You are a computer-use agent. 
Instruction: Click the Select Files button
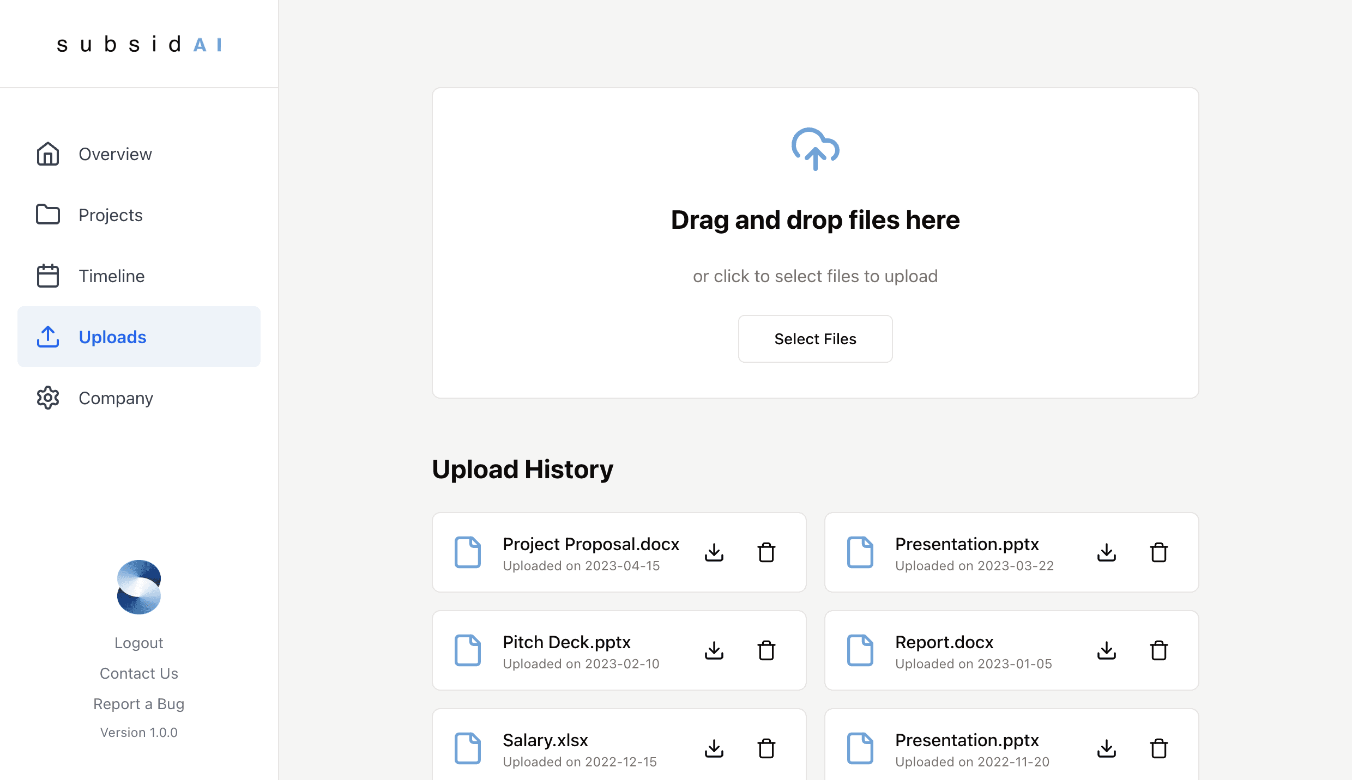tap(816, 339)
